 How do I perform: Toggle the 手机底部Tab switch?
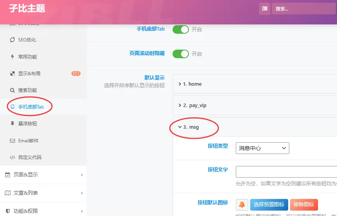(181, 29)
